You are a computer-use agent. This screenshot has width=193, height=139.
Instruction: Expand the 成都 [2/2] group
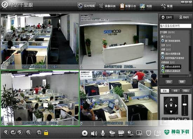coord(166,49)
